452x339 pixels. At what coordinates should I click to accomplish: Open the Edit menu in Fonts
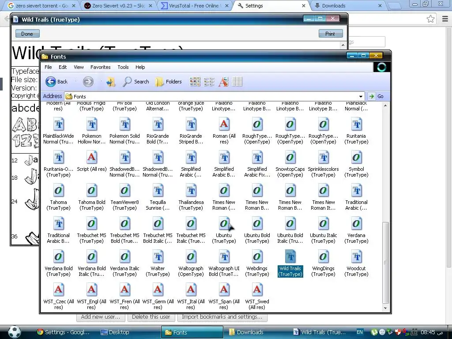(63, 67)
